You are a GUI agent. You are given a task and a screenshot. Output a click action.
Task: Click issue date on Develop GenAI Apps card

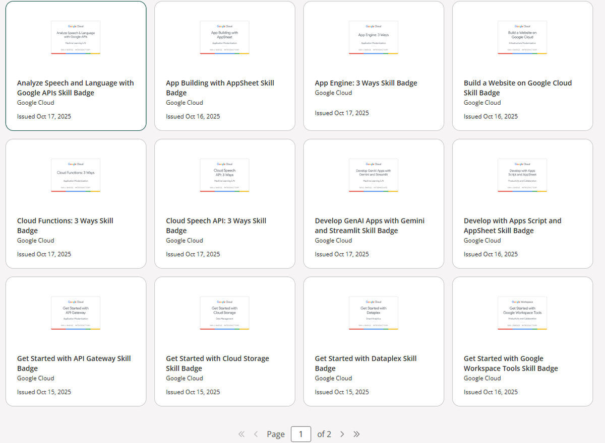[x=342, y=254]
